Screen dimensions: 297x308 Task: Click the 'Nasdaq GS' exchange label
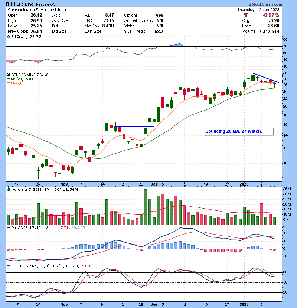tap(46, 4)
